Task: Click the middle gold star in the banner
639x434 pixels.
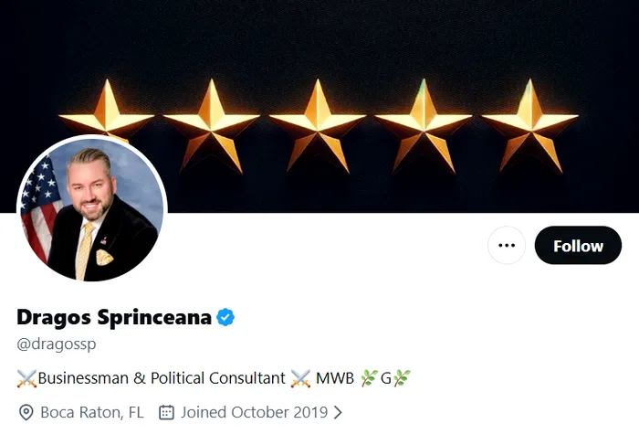Action: (x=318, y=121)
